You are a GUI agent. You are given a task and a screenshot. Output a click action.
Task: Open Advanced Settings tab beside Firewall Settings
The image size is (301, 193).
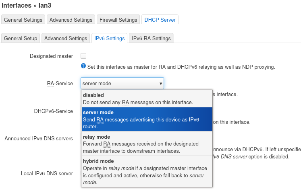point(71,20)
